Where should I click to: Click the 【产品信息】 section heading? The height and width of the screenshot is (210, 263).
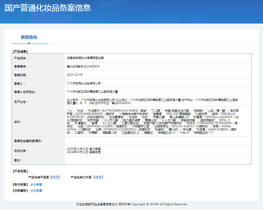20,51
